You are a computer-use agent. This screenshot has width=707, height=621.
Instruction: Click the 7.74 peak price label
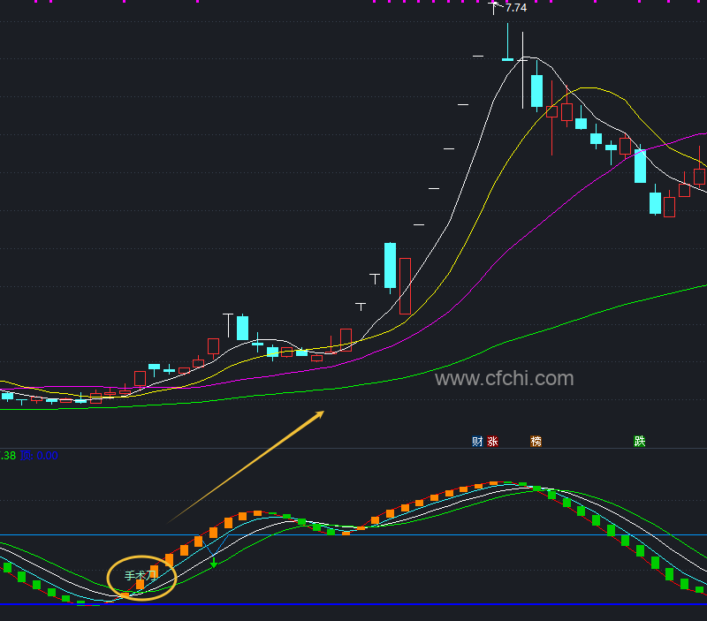516,8
